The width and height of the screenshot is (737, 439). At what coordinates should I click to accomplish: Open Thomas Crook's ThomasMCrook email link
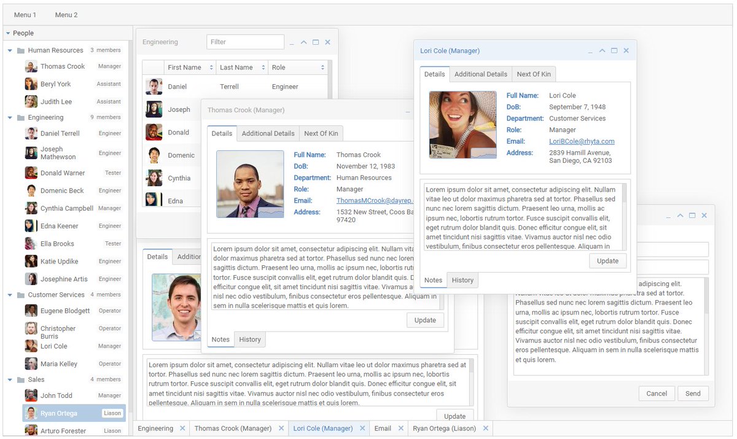pos(375,200)
